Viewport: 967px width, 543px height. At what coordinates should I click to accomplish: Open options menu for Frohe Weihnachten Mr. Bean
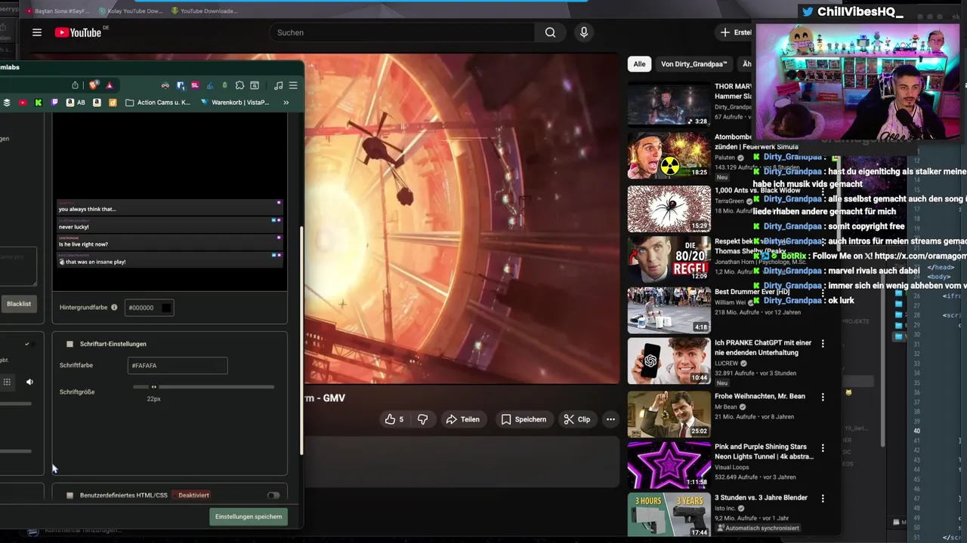coord(823,397)
